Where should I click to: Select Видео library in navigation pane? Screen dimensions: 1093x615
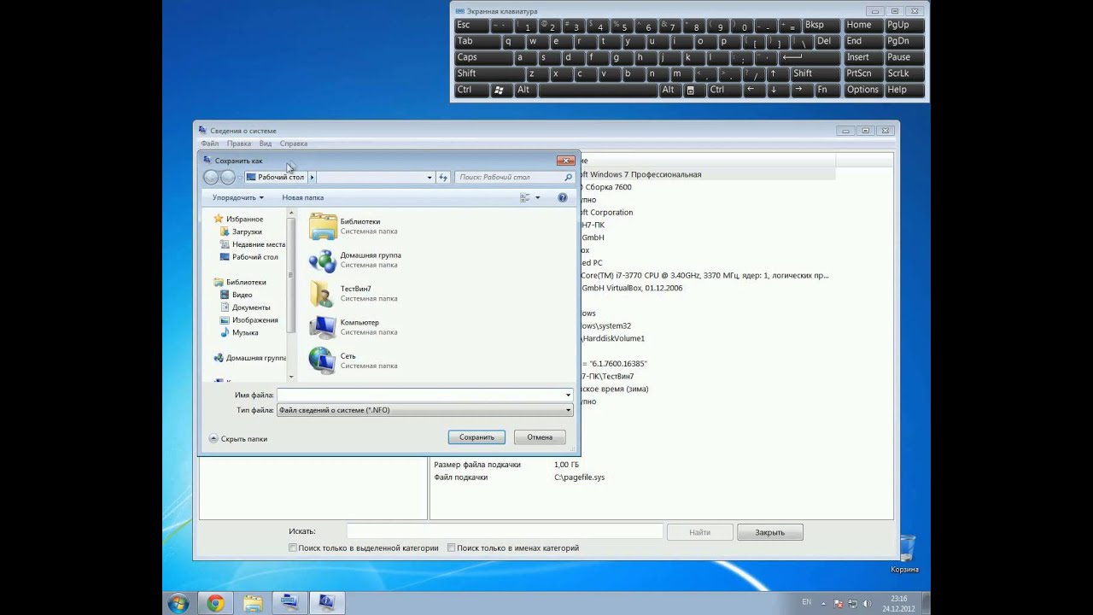(x=242, y=295)
